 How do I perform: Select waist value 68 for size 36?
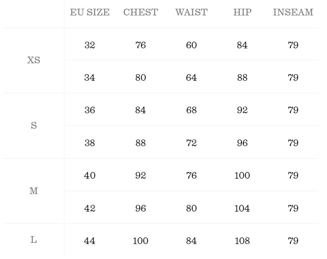pos(191,110)
